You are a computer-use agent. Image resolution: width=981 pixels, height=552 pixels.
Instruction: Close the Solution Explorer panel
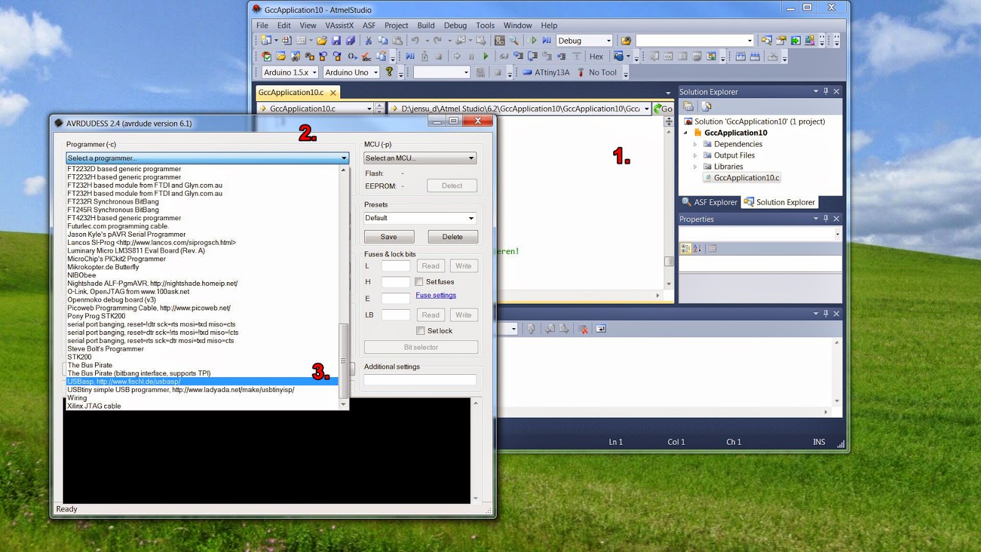click(836, 91)
